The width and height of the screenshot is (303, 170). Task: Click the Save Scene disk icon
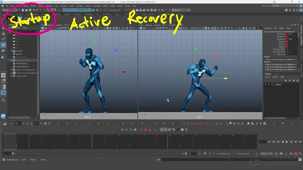[x=30, y=10]
